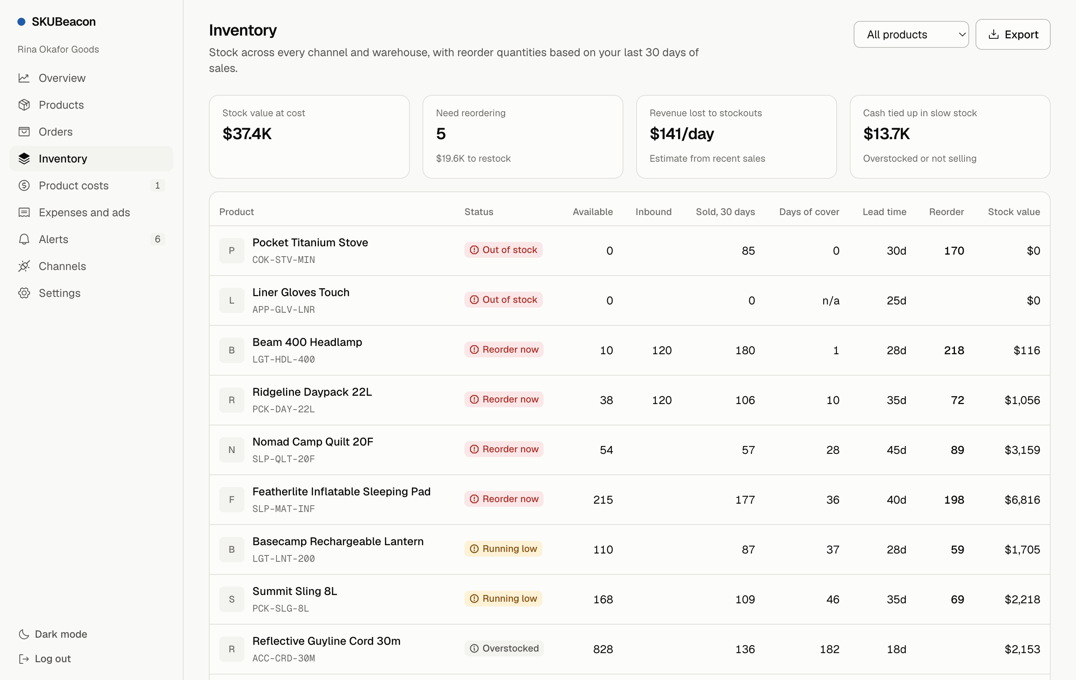The image size is (1076, 680).
Task: Click the Cash tied up in slow stock card
Action: pos(949,137)
